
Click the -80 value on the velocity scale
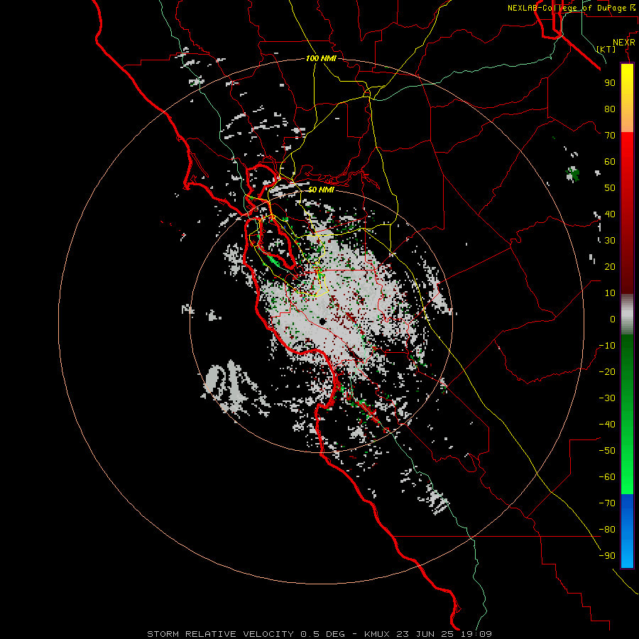point(607,530)
